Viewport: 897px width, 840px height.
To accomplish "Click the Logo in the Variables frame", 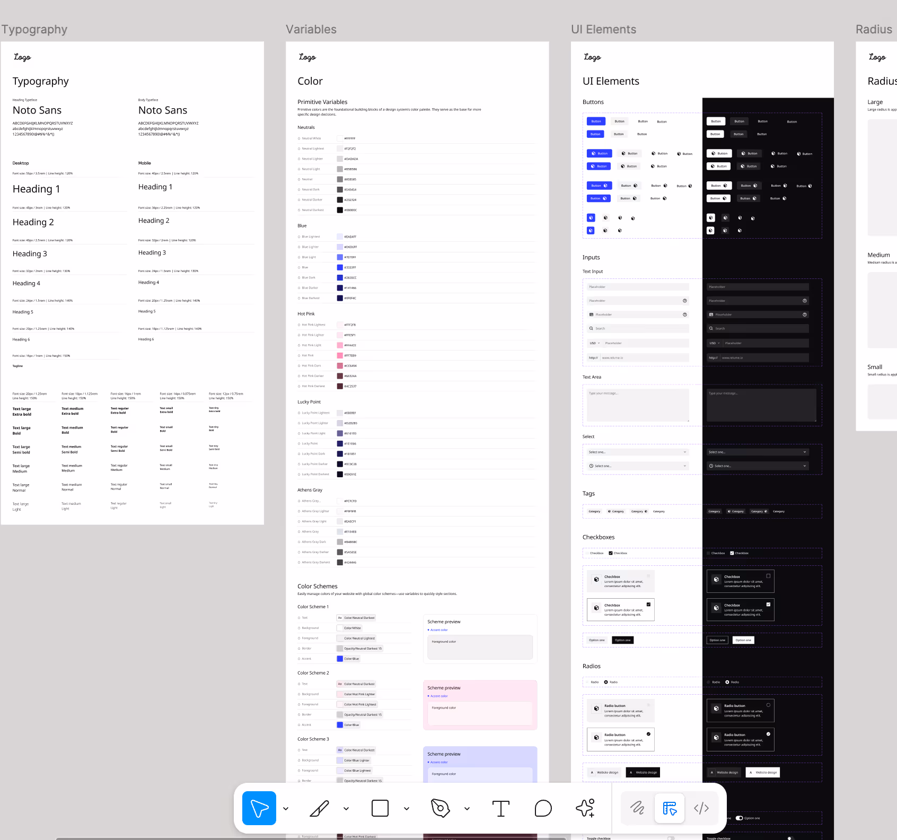I will [x=307, y=57].
